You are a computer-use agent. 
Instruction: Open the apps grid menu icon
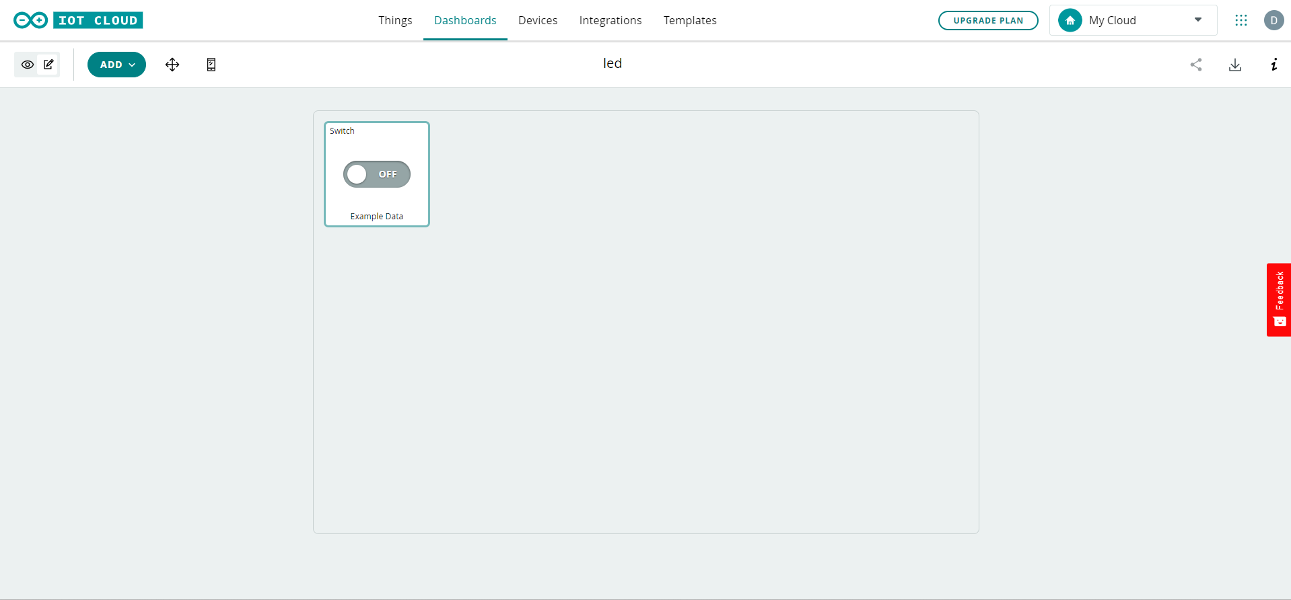click(x=1241, y=20)
